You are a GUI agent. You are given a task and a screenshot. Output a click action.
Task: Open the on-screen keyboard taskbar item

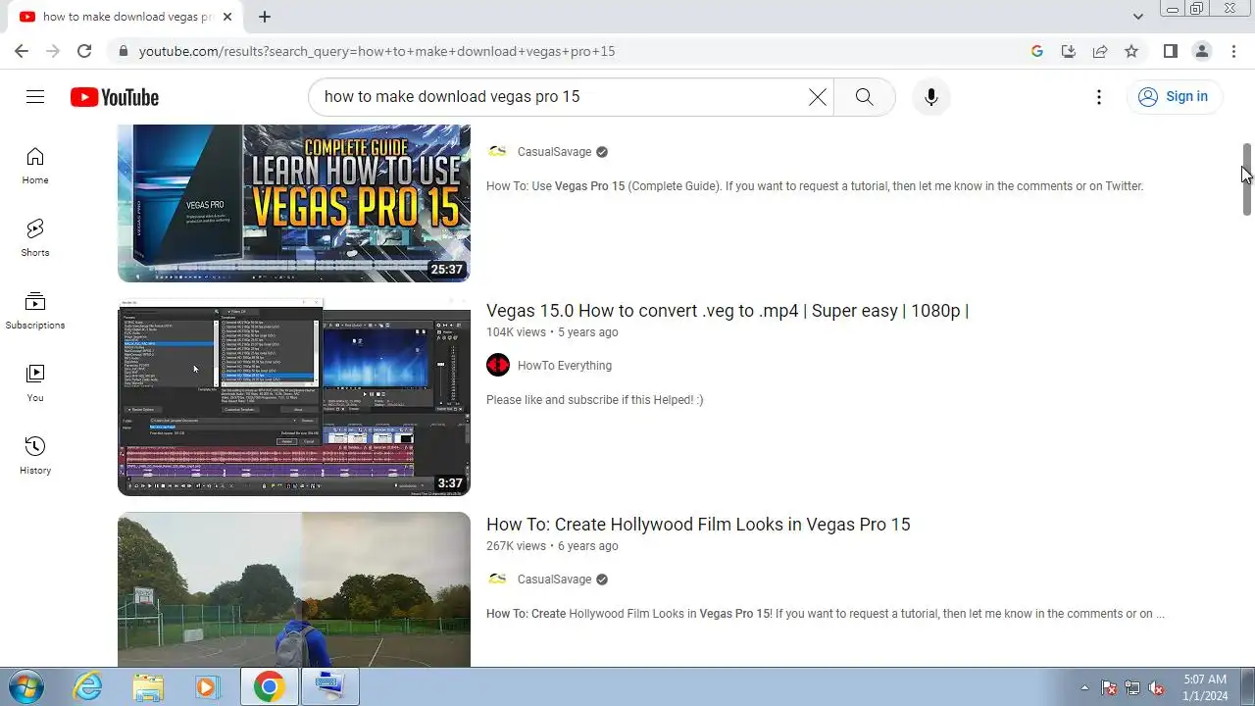[329, 686]
